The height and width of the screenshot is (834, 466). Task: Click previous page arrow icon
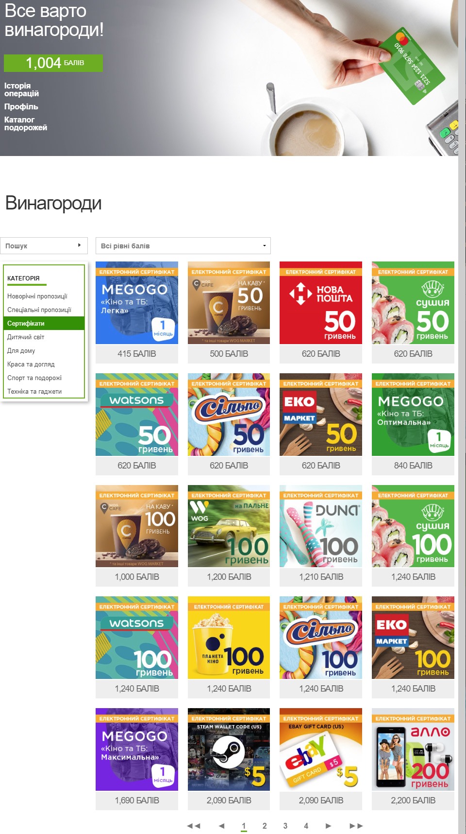click(x=222, y=826)
